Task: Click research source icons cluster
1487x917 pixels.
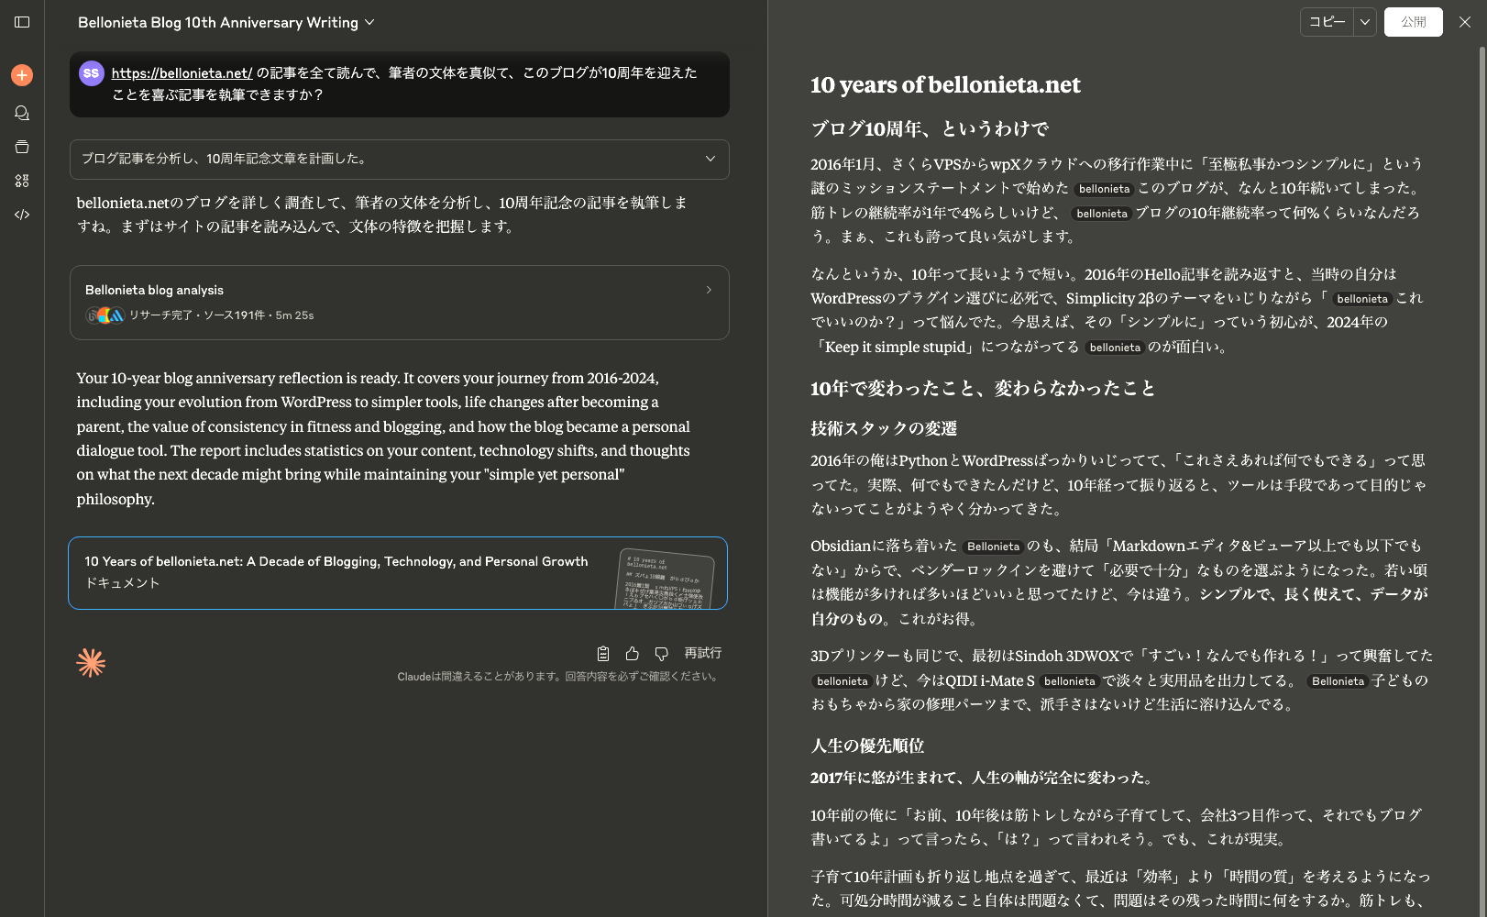Action: [105, 315]
